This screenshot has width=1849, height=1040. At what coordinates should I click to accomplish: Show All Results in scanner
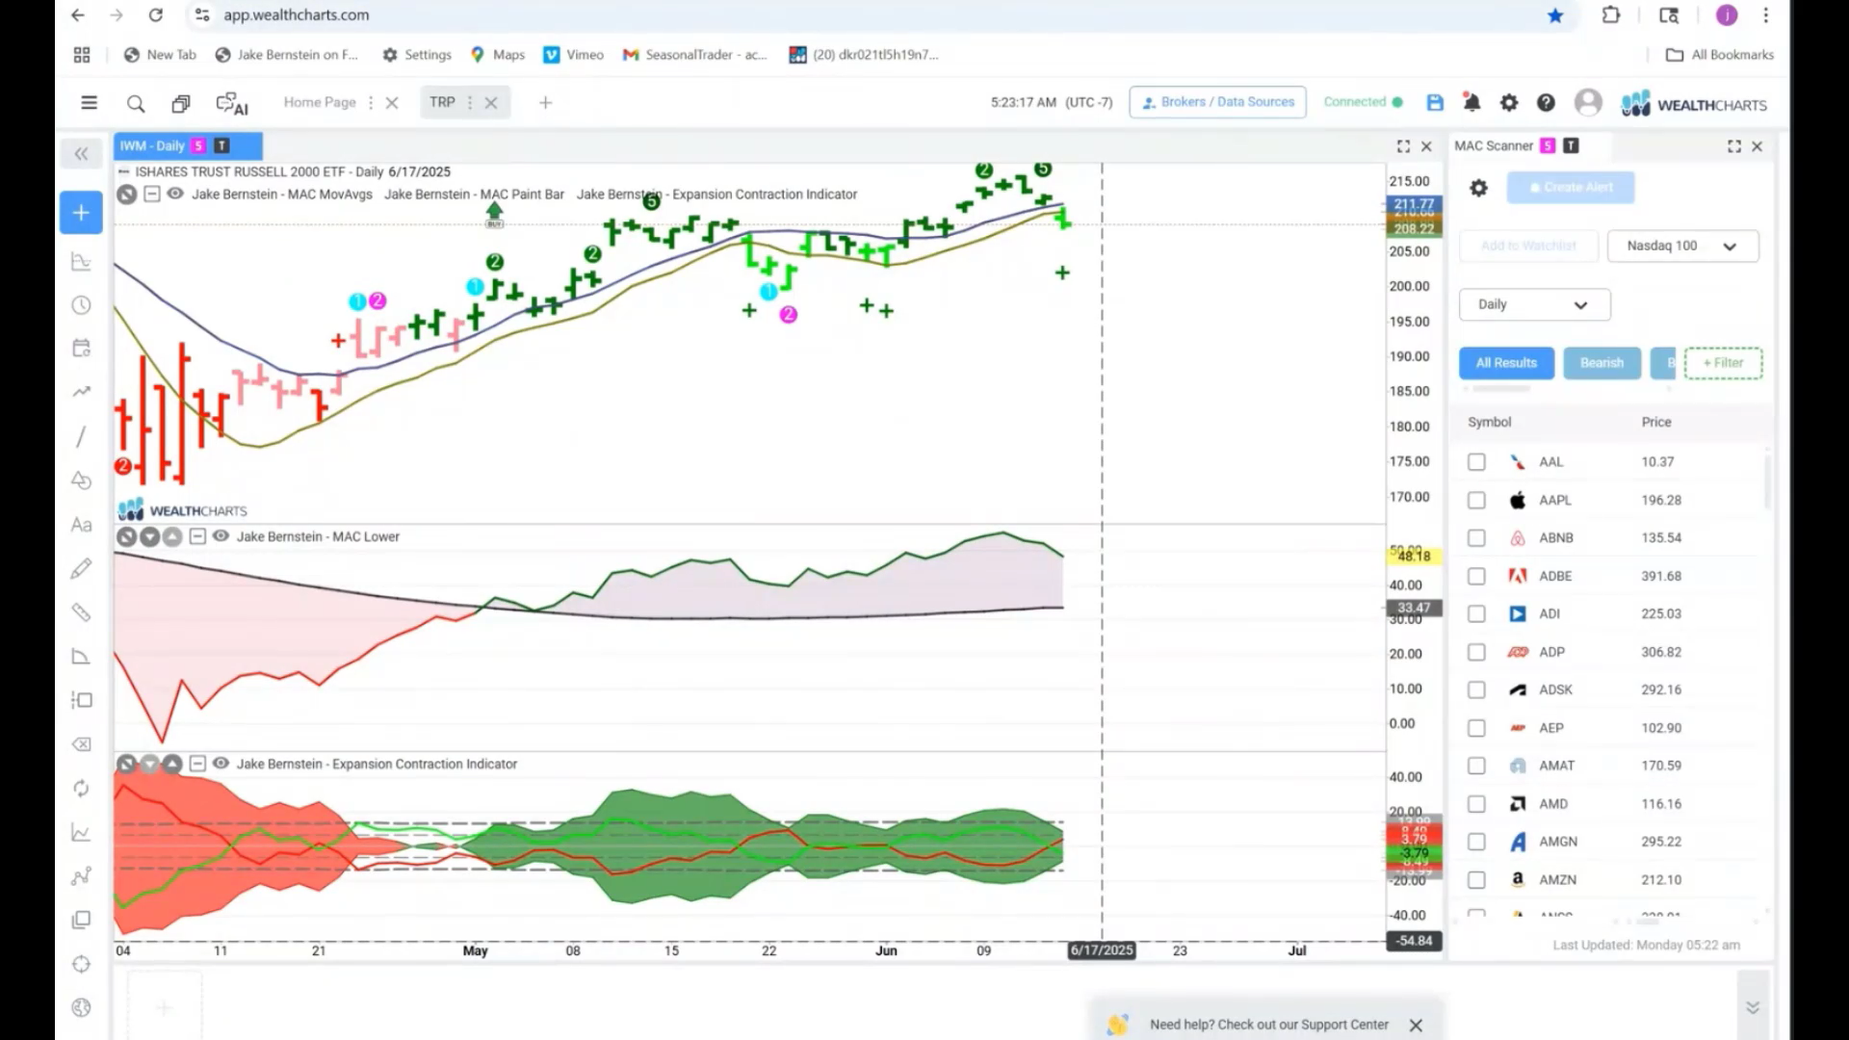point(1506,363)
